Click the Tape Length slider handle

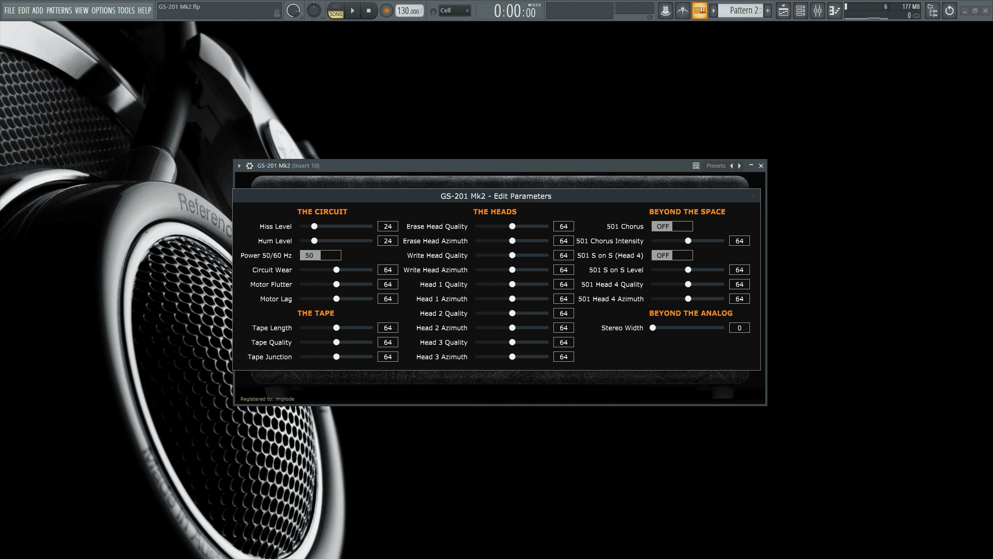tap(336, 328)
